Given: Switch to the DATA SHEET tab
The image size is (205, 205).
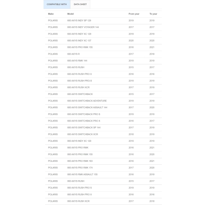Looking at the screenshot, I should (80, 4).
